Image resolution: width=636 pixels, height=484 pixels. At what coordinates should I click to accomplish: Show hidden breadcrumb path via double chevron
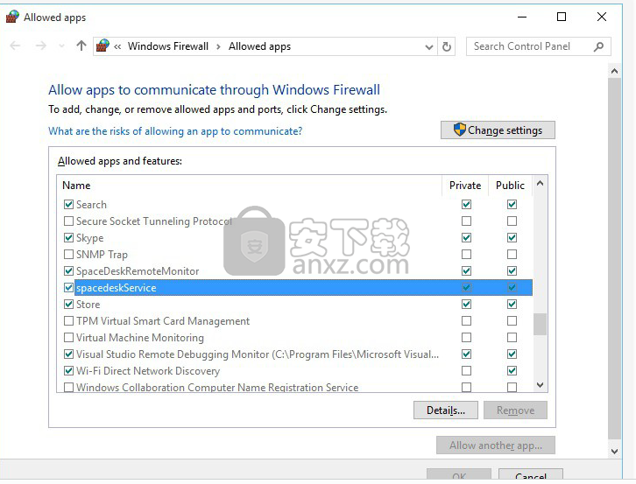pyautogui.click(x=117, y=46)
